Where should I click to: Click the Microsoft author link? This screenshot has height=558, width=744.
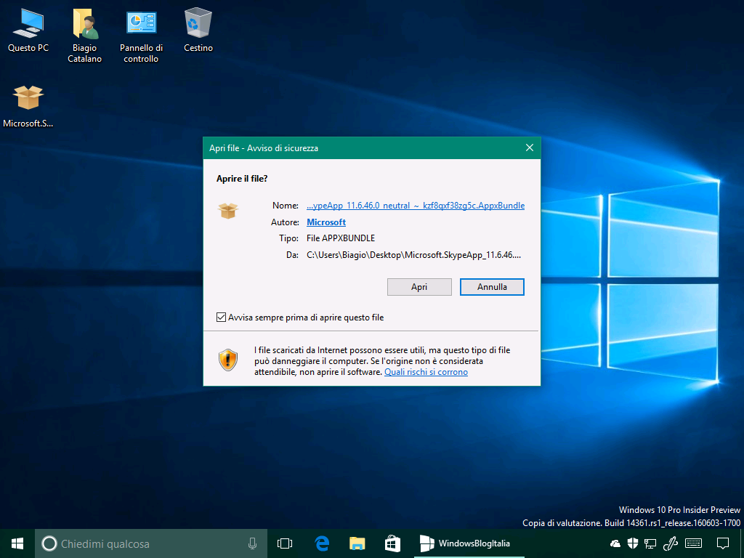326,222
